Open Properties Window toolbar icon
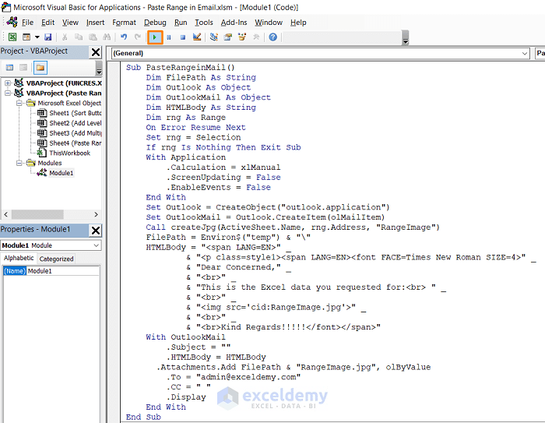 click(x=228, y=37)
